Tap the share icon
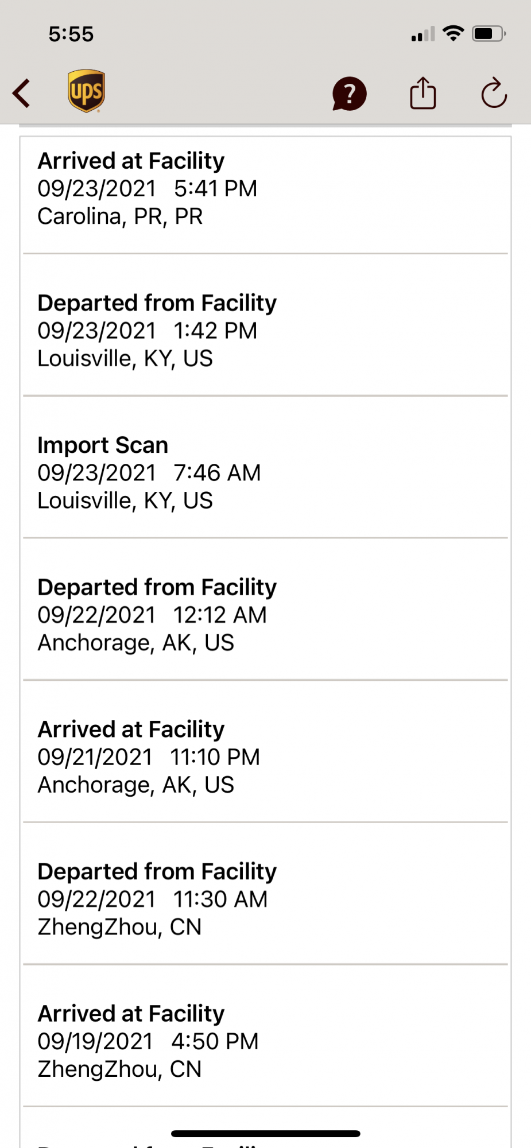 coord(423,93)
